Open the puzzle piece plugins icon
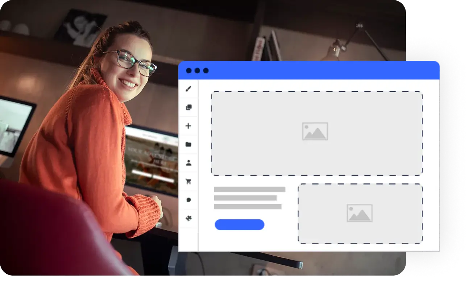 coord(188,218)
